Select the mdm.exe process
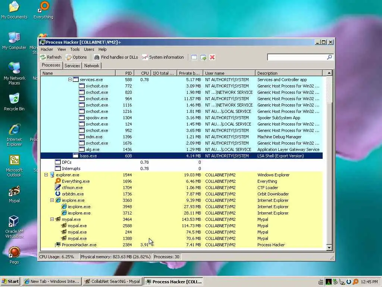The image size is (382, 287). point(182,137)
